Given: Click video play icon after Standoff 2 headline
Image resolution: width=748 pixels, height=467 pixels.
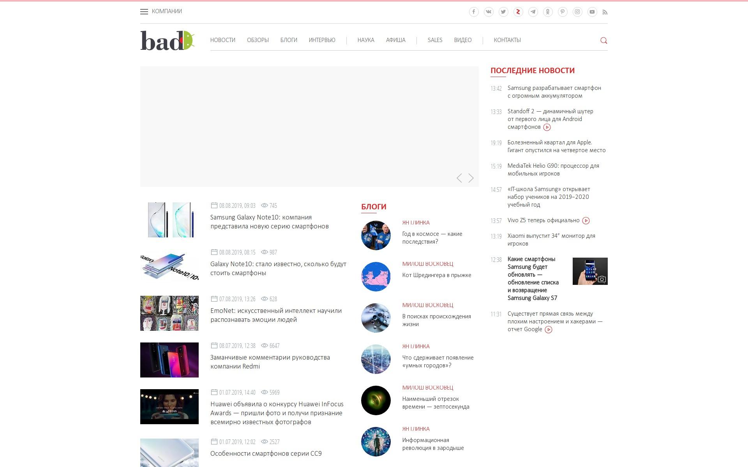Looking at the screenshot, I should click(547, 127).
